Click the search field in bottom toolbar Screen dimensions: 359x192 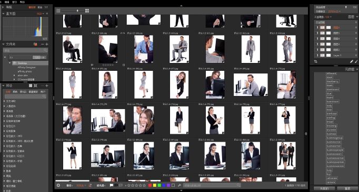[212, 185]
